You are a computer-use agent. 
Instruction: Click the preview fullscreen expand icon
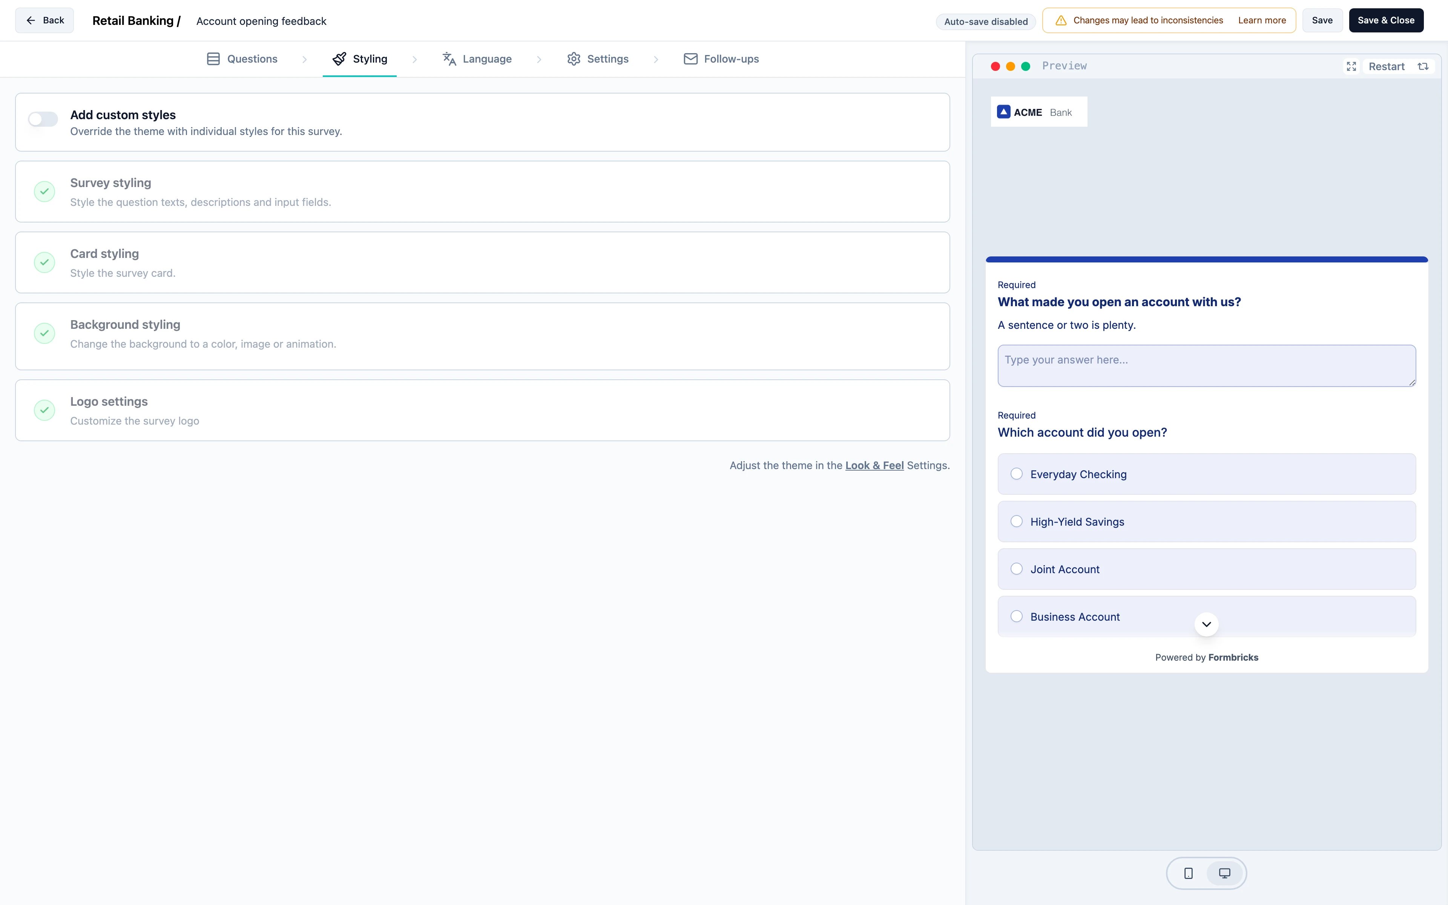[x=1351, y=66]
